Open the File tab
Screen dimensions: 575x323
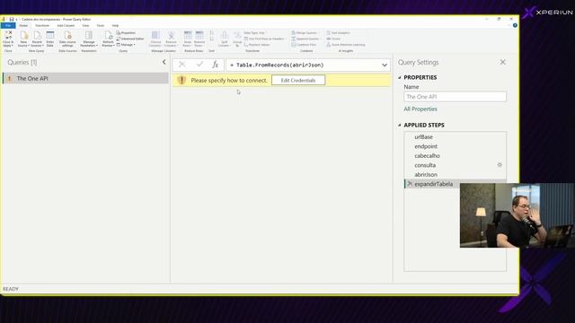8,26
